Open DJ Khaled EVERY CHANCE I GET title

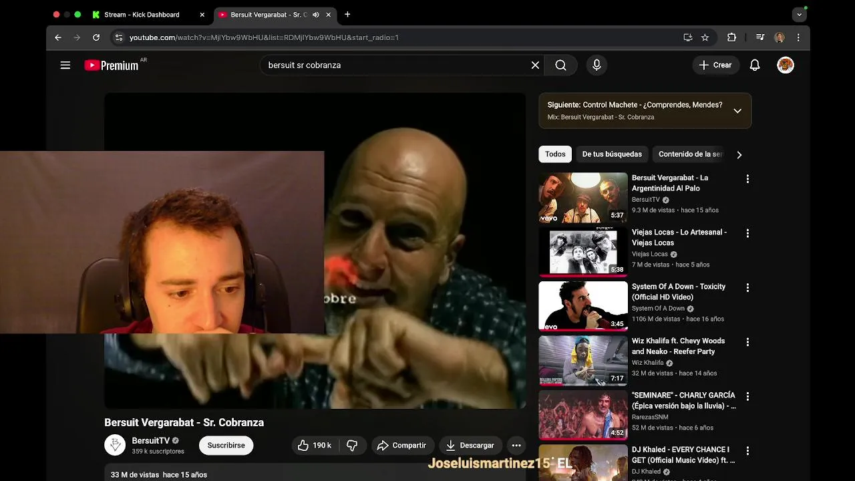[683, 455]
